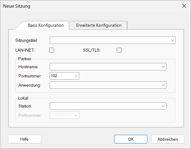Viewport: 191px width, 149px height.
Task: Select the Partner Portnummer field showing 102
Action: pos(60,76)
